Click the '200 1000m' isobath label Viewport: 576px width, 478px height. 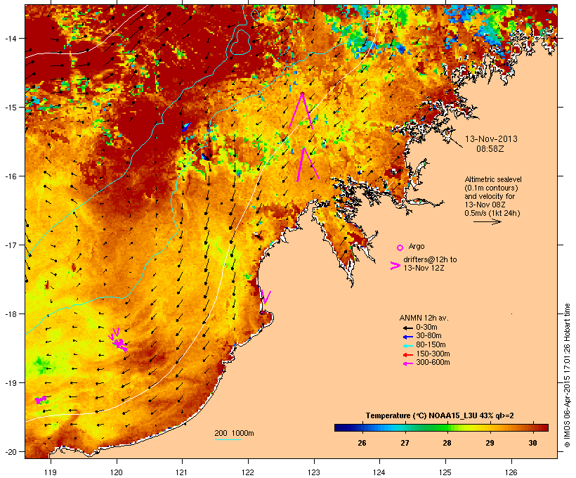click(234, 433)
